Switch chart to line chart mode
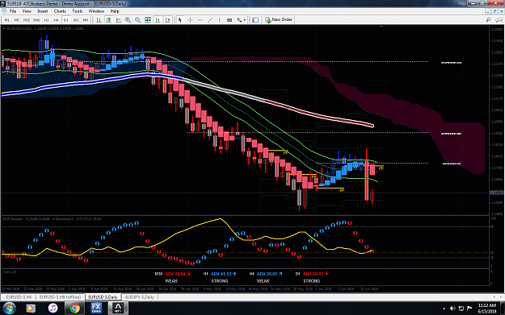 click(119, 20)
